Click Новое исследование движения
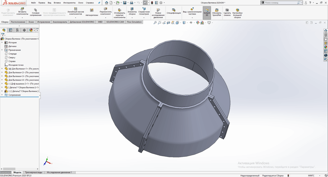This screenshot has height=177, width=328. coord(158,14)
